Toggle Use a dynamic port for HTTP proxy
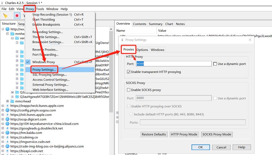Image resolution: width=272 pixels, height=155 pixels. [215, 64]
